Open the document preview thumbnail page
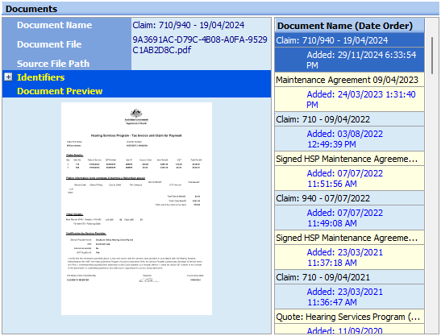This screenshot has width=441, height=336. click(x=136, y=209)
